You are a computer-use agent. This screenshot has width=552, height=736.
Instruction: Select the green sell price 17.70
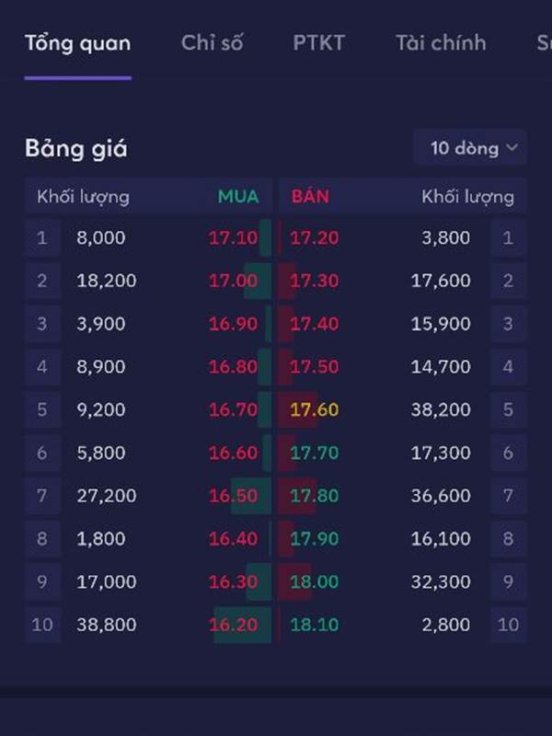click(x=314, y=453)
